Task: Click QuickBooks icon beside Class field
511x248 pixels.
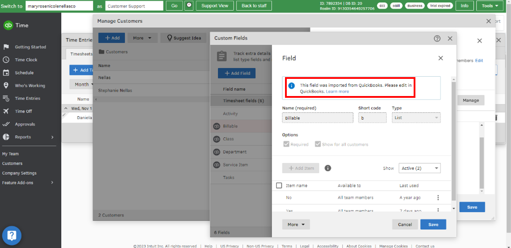Action: pos(216,139)
